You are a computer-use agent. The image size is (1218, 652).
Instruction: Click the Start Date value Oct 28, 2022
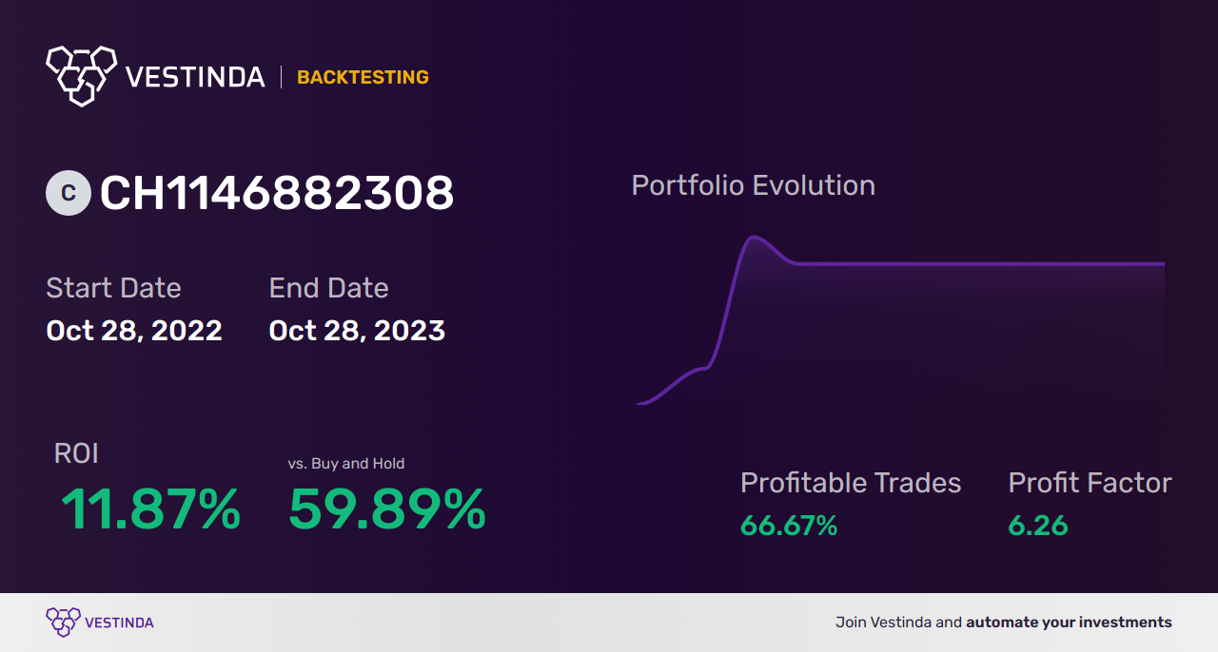(x=134, y=331)
